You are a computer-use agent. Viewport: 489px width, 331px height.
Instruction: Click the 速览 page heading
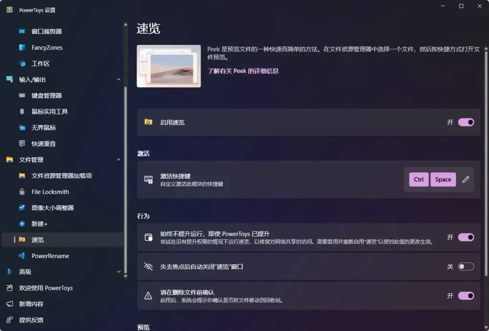(149, 28)
